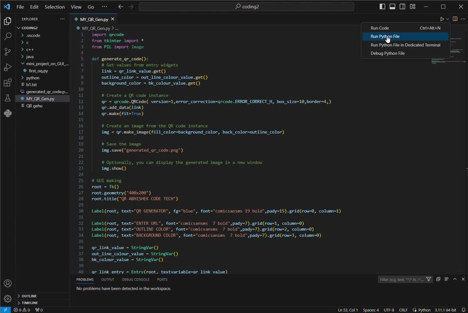This screenshot has width=468, height=313.
Task: Switch to the OUTPUT panel tab
Action: pos(108,280)
